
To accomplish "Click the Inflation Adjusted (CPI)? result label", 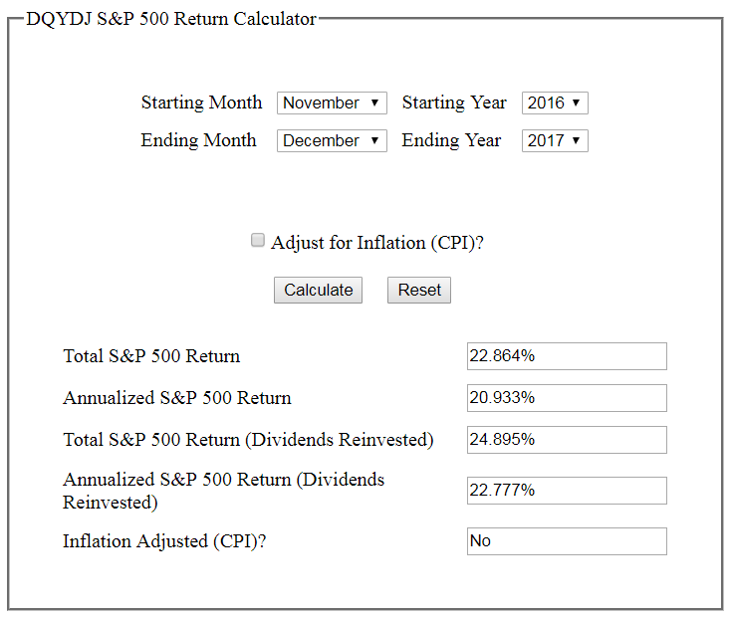I will coord(164,541).
